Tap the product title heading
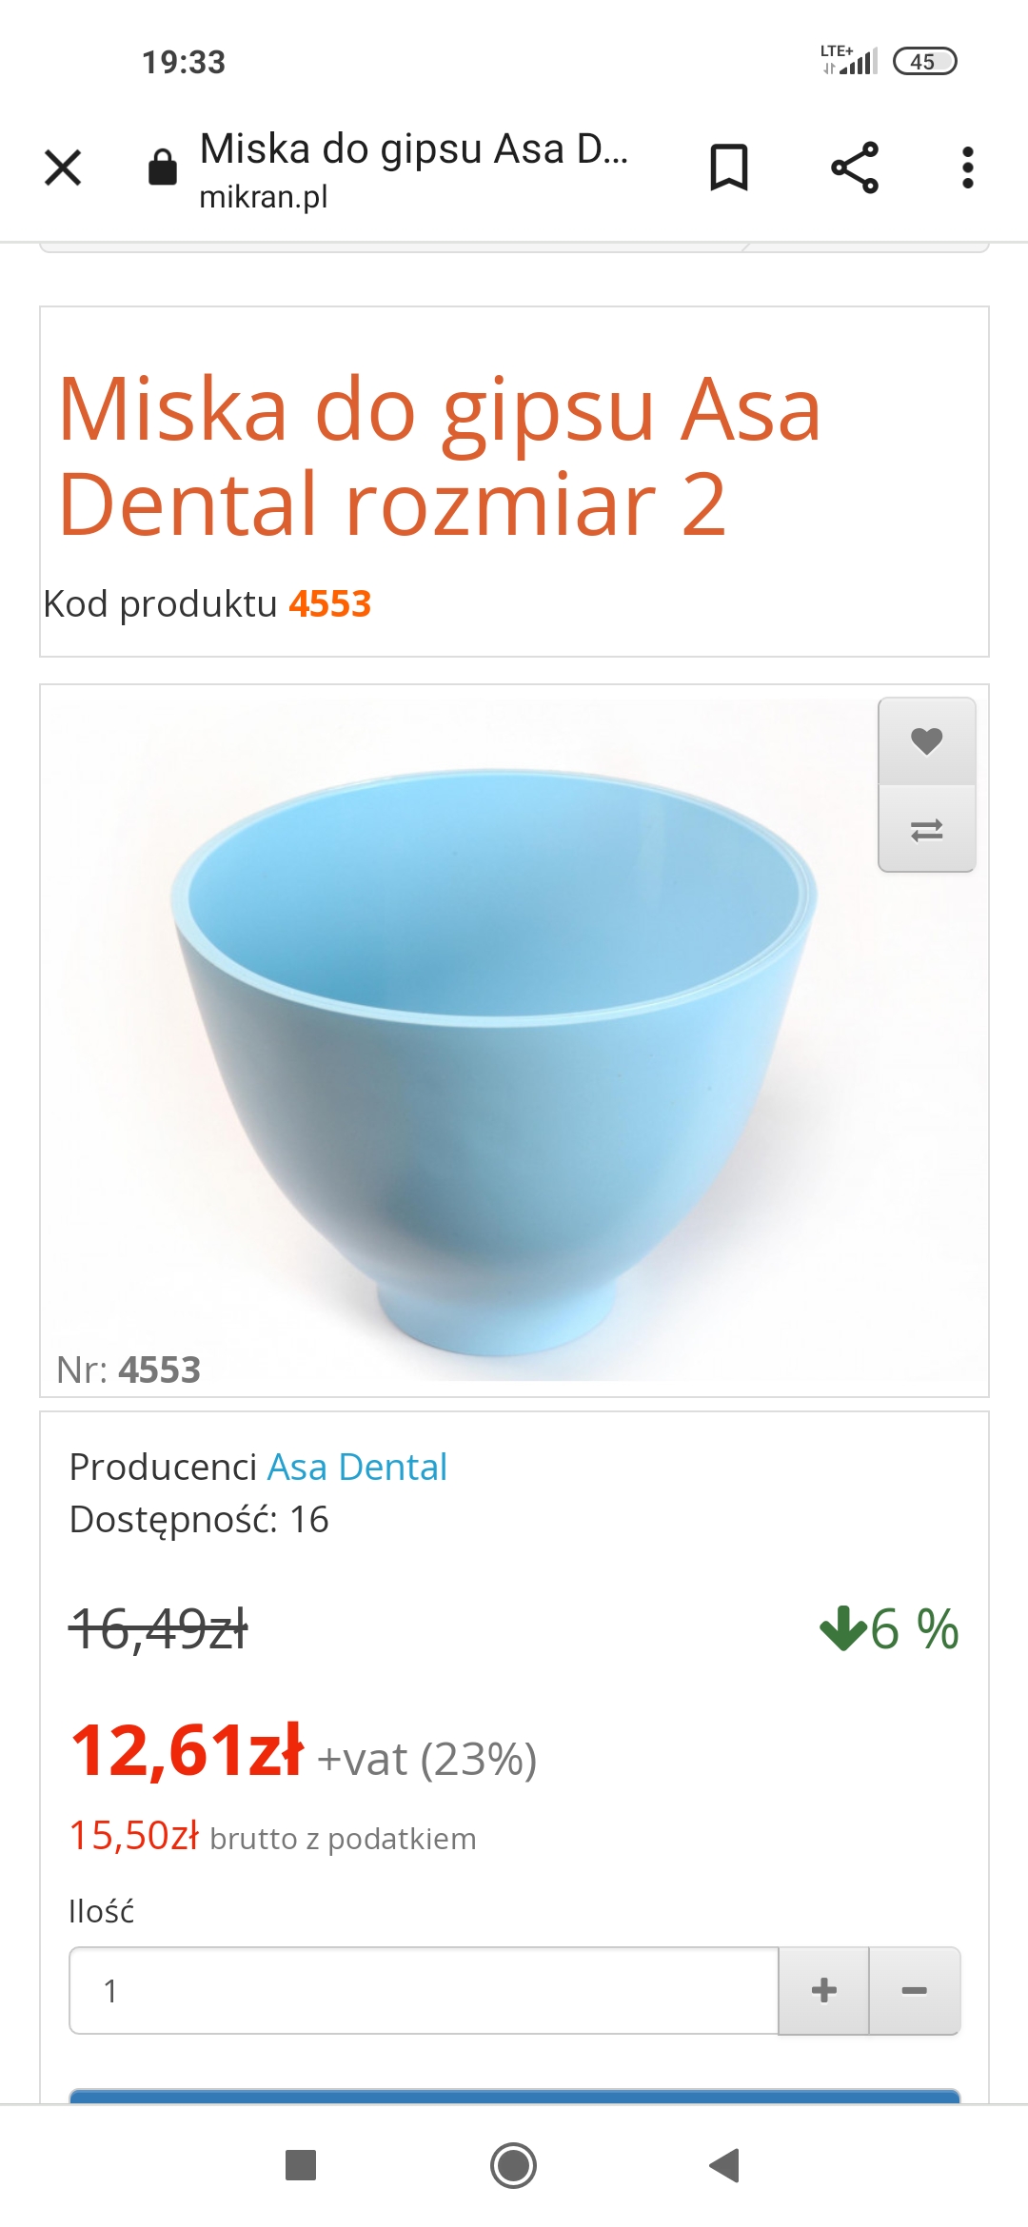The image size is (1028, 2227). (x=438, y=457)
